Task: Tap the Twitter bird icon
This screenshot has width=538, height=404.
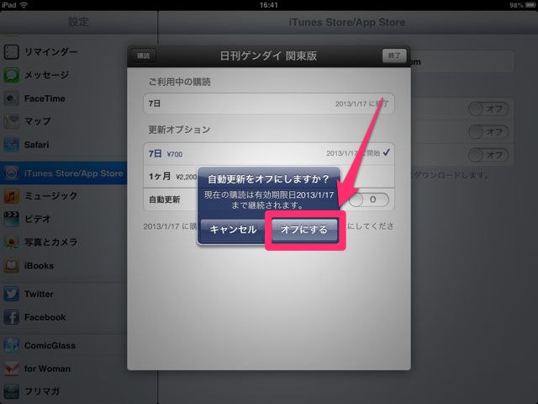Action: 11,294
